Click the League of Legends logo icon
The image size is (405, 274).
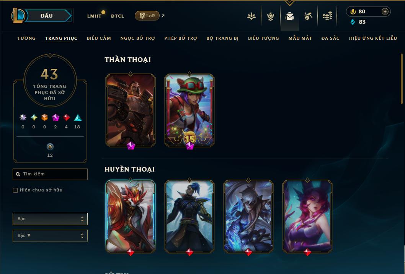(18, 15)
